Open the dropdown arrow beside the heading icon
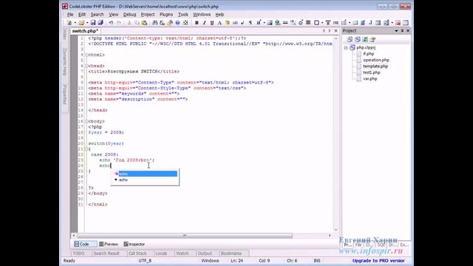The width and height of the screenshot is (473, 266). [264, 23]
